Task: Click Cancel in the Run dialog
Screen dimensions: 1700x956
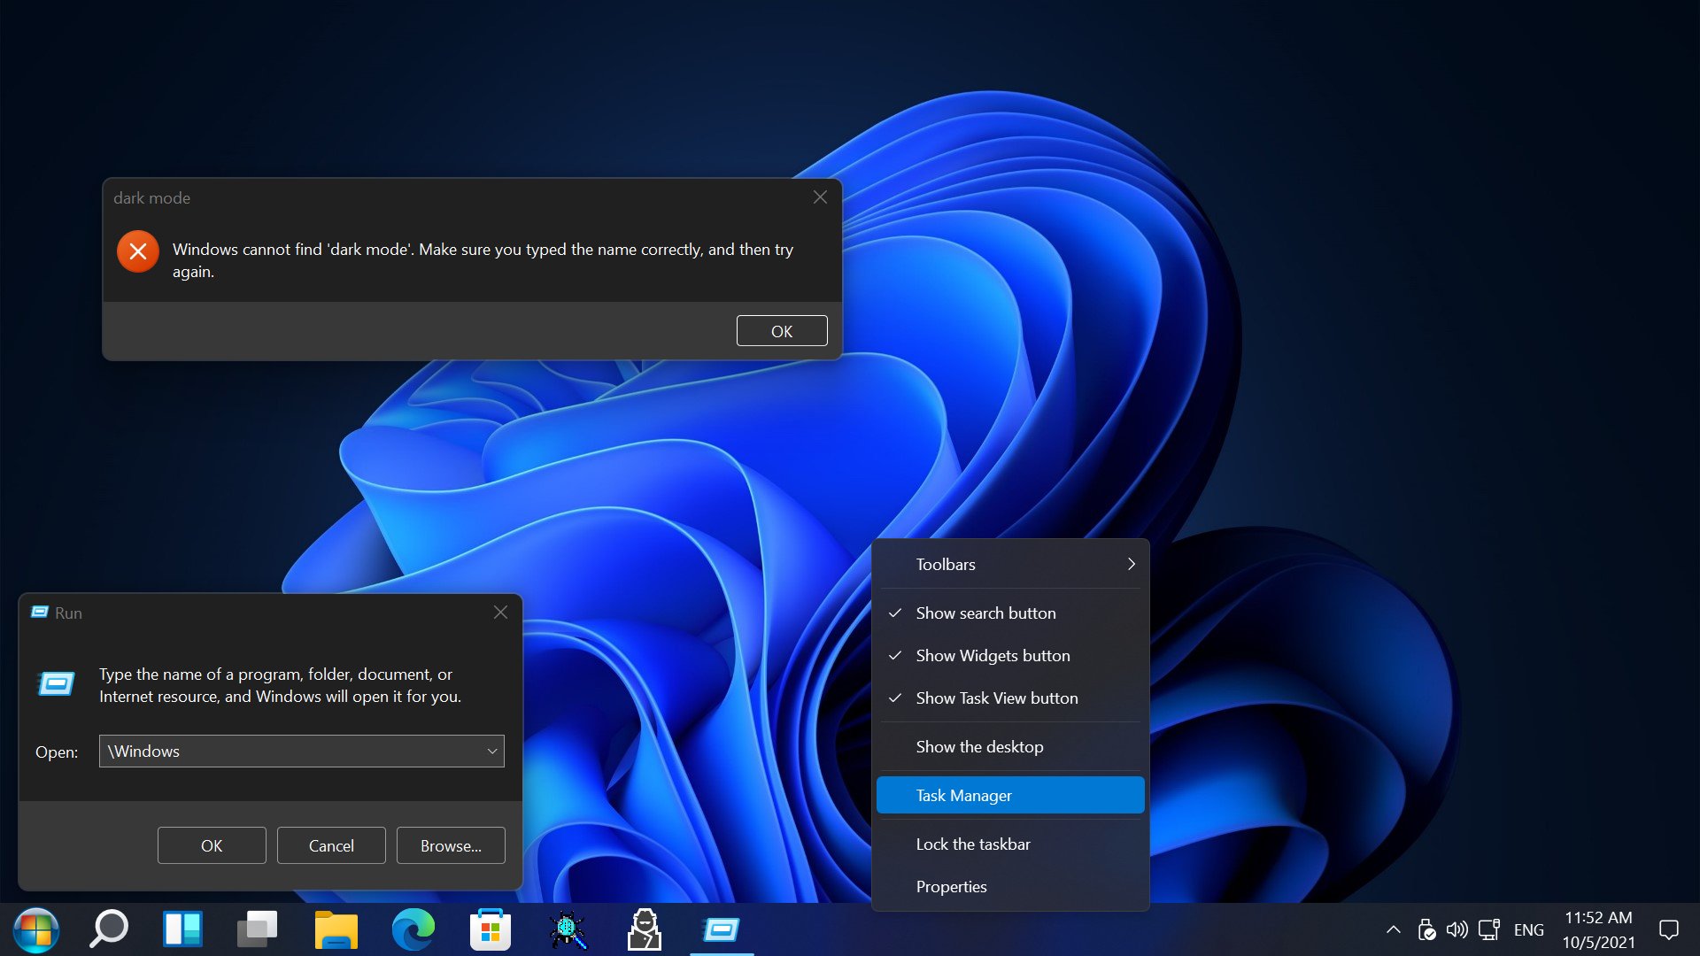Action: click(330, 845)
